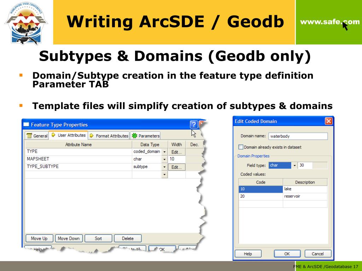This screenshot has width=362, height=271.
Task: Click the Description column header
Action: click(305, 182)
